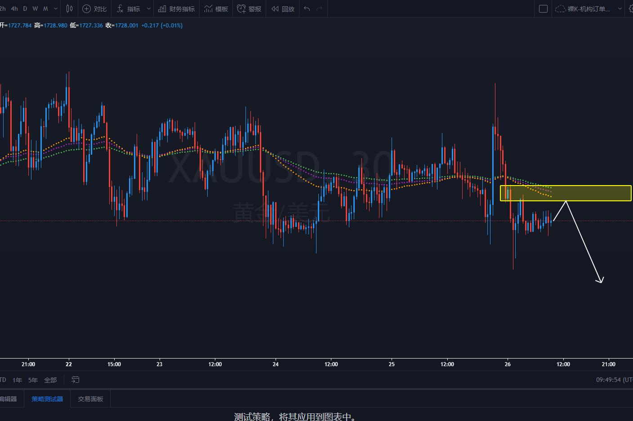Image resolution: width=633 pixels, height=421 pixels.
Task: Switch to the W weekly timeframe
Action: [x=35, y=9]
